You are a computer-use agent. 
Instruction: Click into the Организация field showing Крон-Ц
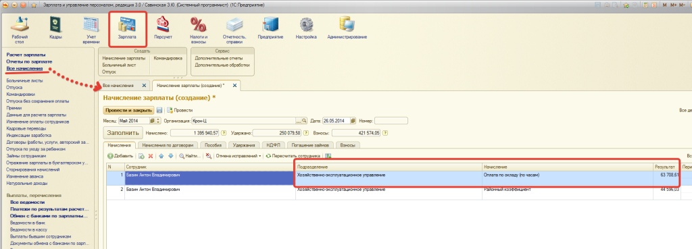243,120
